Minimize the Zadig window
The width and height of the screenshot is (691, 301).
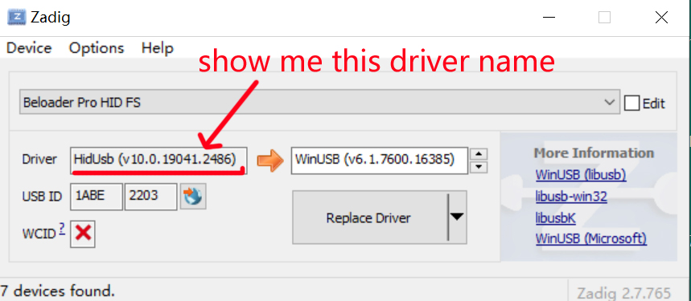coord(549,18)
